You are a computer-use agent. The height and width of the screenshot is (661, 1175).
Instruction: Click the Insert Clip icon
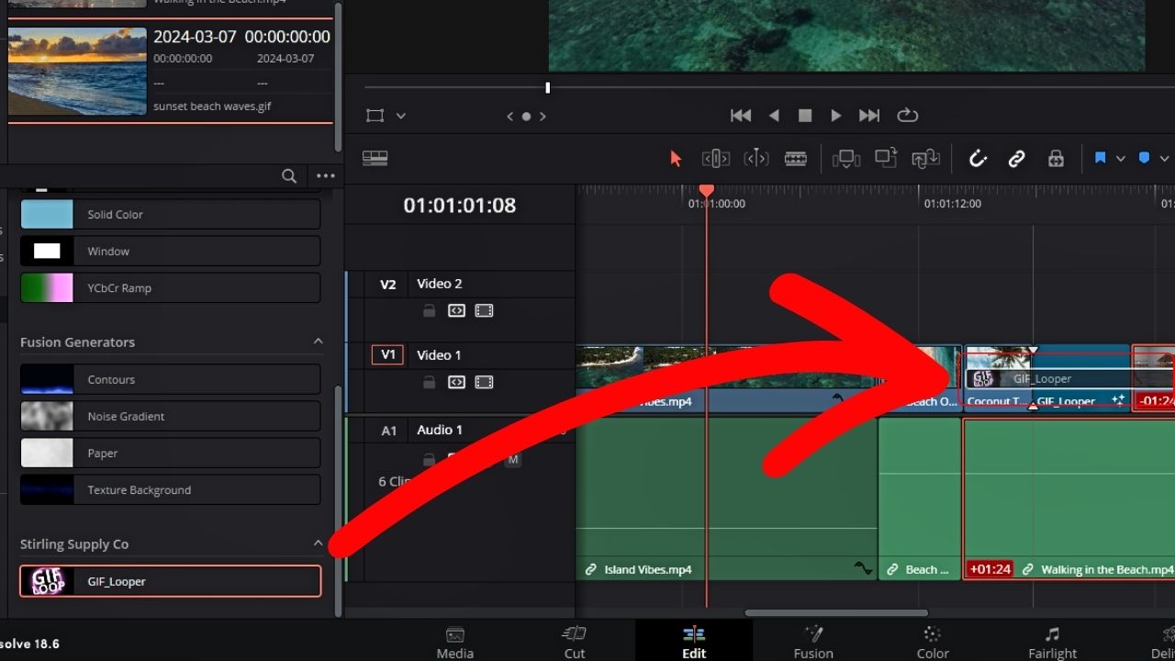(x=845, y=158)
